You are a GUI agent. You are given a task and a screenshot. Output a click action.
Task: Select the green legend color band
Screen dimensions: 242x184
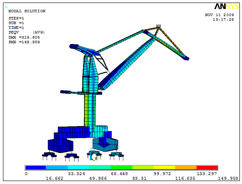[x=121, y=167]
